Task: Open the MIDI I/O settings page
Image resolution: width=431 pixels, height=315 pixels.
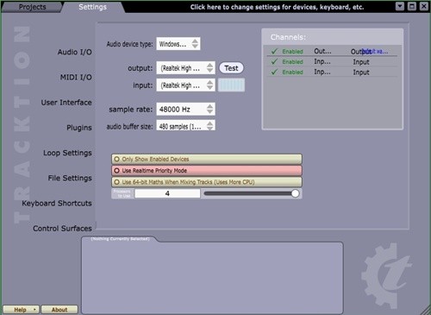Action: coord(76,77)
